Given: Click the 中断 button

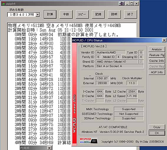Looking at the screenshot, I should [x=66, y=14].
